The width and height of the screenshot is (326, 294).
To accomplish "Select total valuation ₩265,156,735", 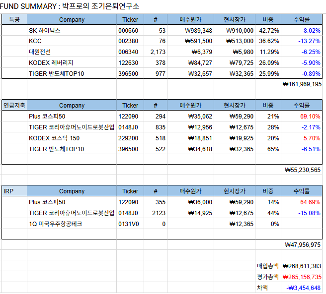I will (302, 277).
